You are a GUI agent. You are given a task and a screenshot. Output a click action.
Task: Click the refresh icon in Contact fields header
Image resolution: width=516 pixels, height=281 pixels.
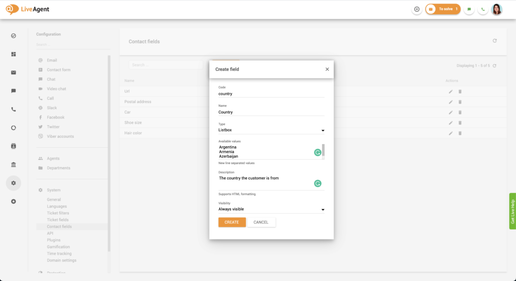coord(494,41)
